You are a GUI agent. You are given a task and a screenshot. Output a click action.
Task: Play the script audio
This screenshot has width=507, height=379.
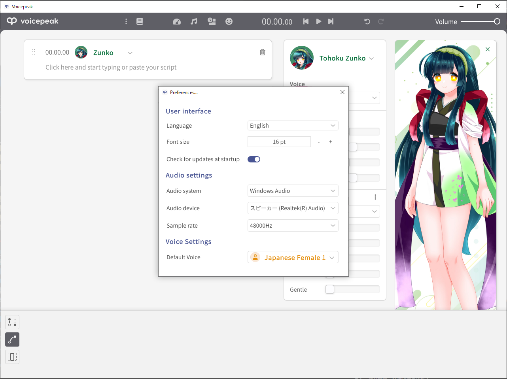click(319, 21)
